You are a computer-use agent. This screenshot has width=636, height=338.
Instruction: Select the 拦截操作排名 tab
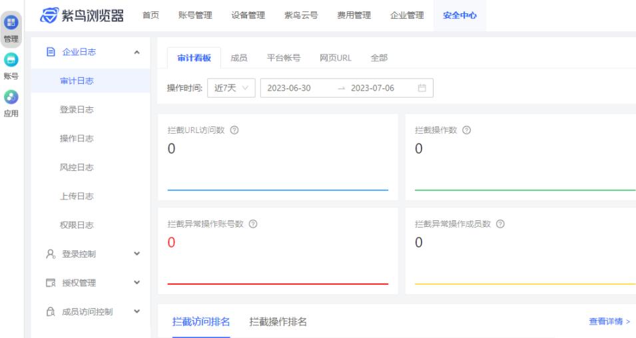pyautogui.click(x=278, y=321)
